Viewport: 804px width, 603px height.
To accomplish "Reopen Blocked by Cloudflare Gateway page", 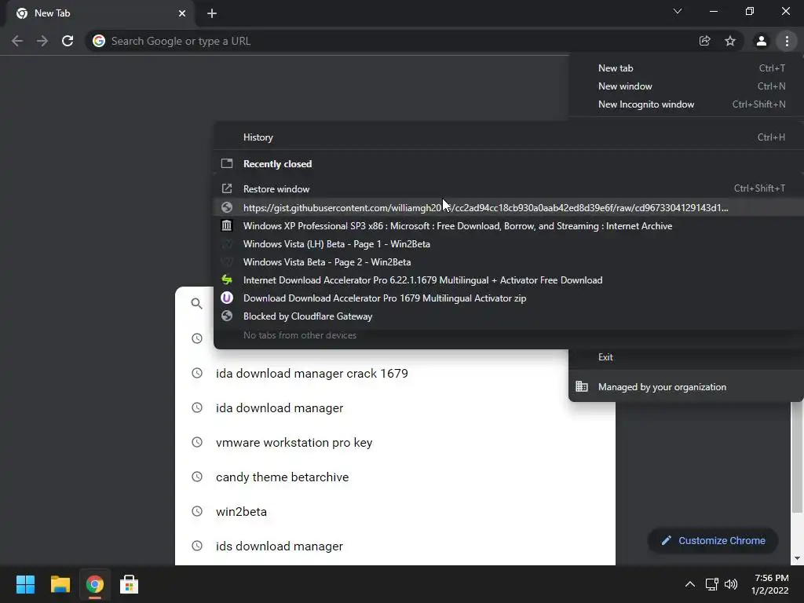I will coord(509,316).
